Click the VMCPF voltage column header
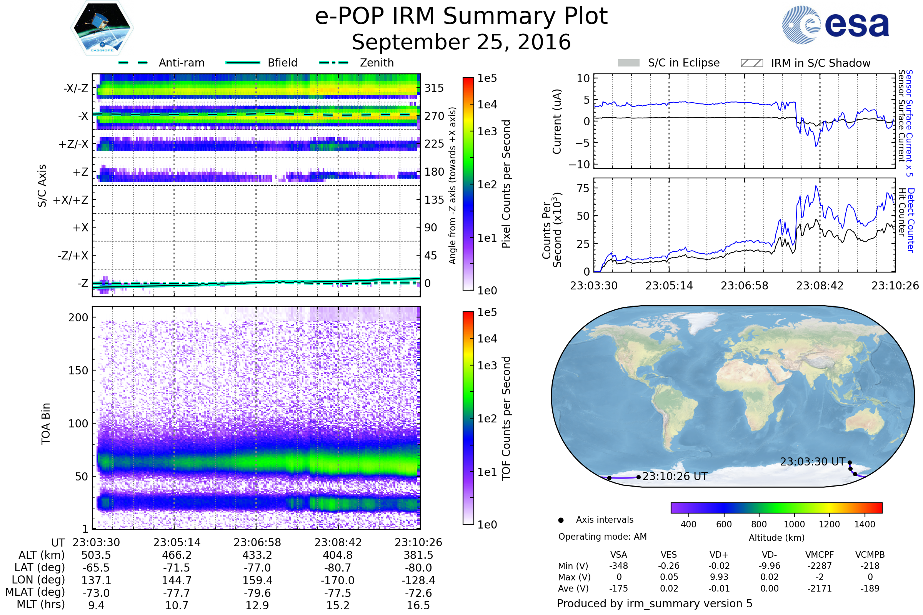Image resolution: width=923 pixels, height=615 pixels. coord(820,555)
